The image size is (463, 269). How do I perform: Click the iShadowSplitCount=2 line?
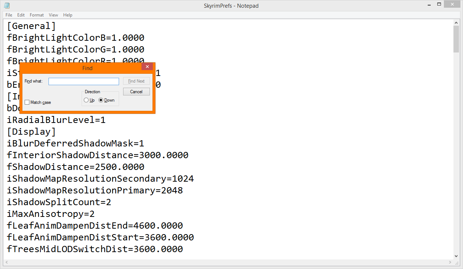point(59,202)
